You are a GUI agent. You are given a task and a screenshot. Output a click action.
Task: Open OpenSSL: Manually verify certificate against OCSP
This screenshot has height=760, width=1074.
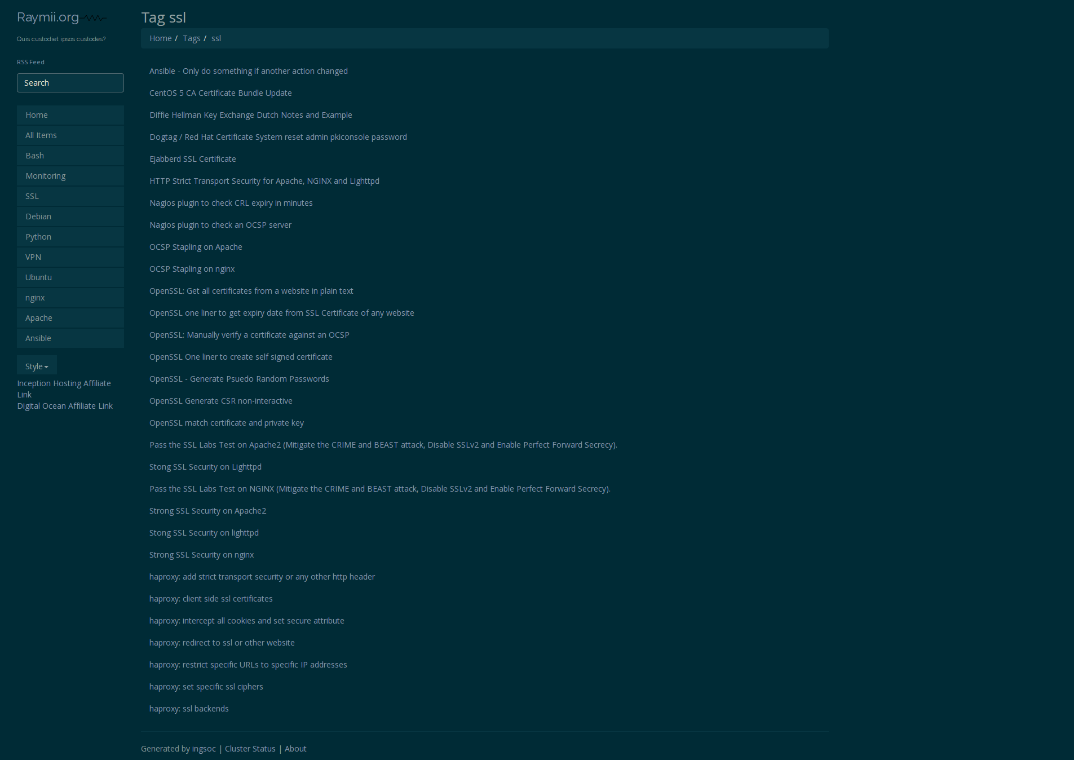click(249, 335)
